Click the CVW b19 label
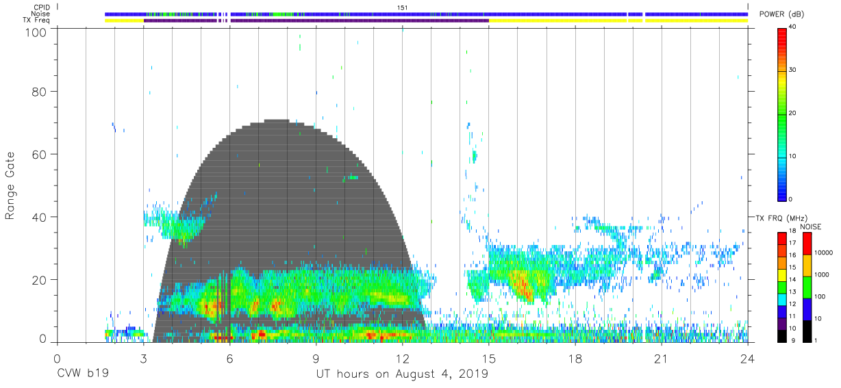The image size is (841, 388). [83, 374]
